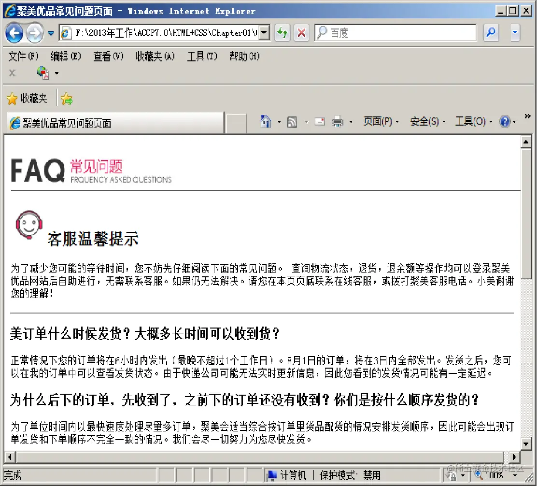Expand the zoom level dropdown arrow

pos(515,476)
